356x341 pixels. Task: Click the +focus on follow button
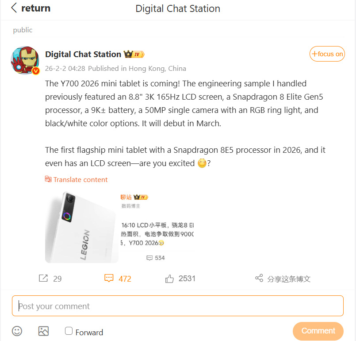(327, 54)
